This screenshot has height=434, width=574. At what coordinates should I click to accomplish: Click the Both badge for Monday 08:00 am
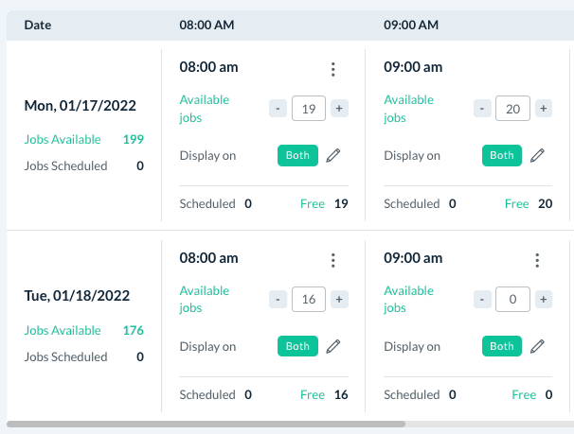pos(297,155)
